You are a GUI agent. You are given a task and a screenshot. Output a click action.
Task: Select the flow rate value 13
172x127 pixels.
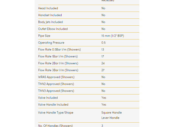tap(103, 50)
